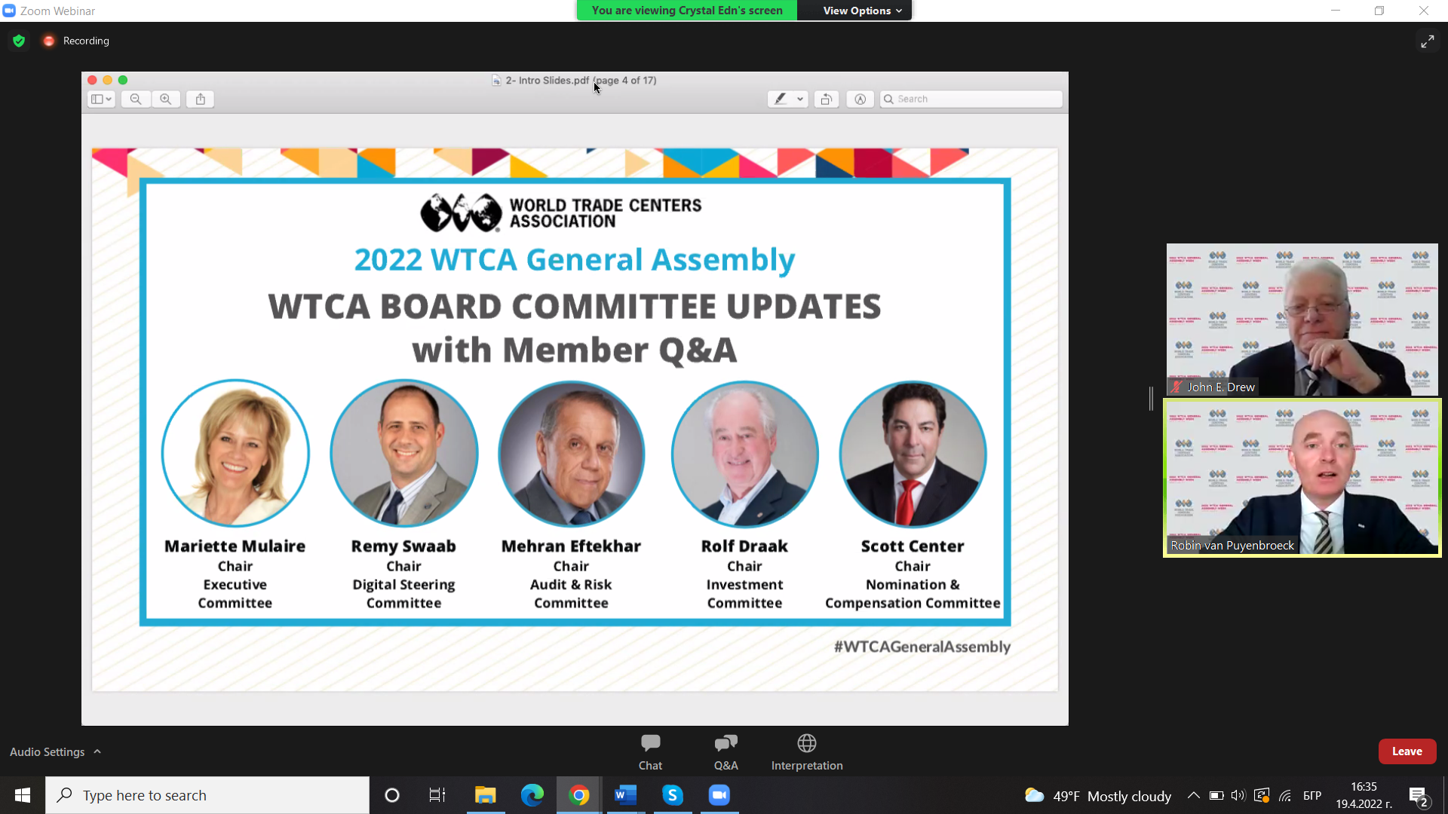
Task: Click the green encryption shield icon
Action: tap(19, 41)
